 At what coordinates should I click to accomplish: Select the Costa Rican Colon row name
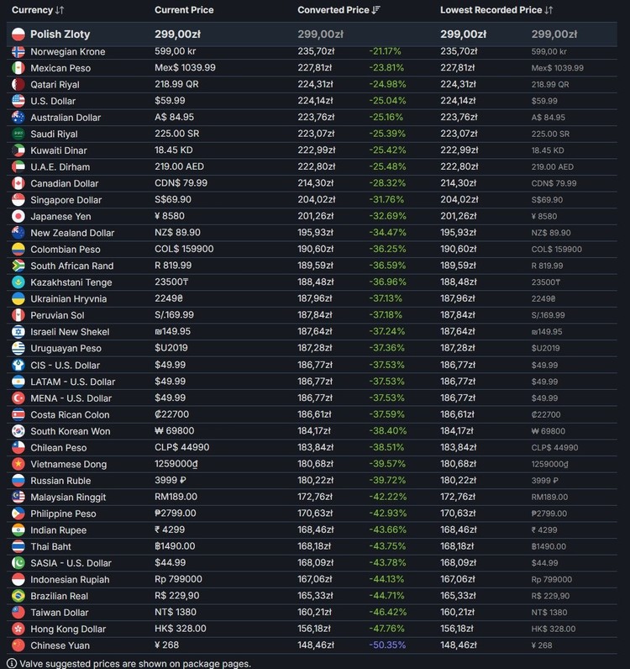(x=70, y=414)
